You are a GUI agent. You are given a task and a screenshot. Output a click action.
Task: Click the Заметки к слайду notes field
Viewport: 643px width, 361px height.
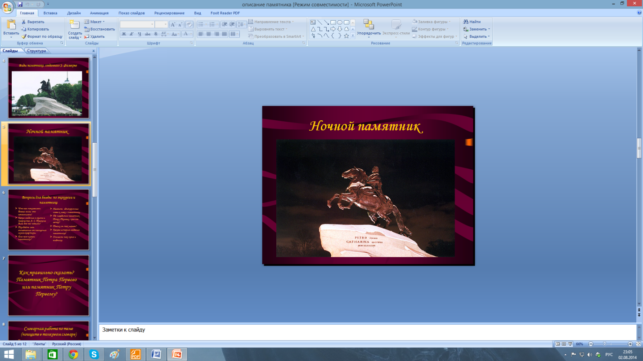click(x=367, y=332)
